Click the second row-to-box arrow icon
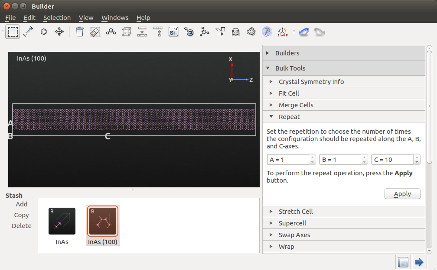 tap(158, 32)
